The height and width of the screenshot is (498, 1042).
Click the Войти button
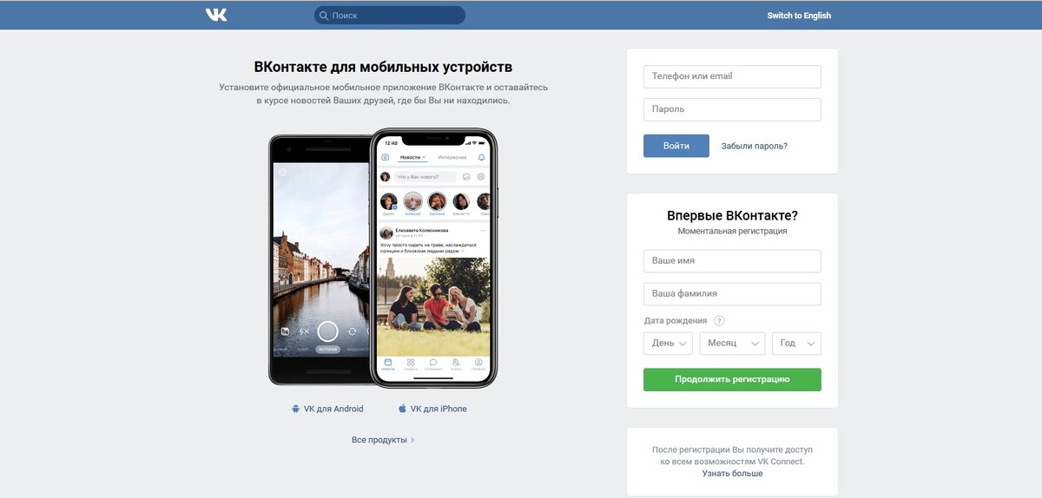[x=676, y=146]
